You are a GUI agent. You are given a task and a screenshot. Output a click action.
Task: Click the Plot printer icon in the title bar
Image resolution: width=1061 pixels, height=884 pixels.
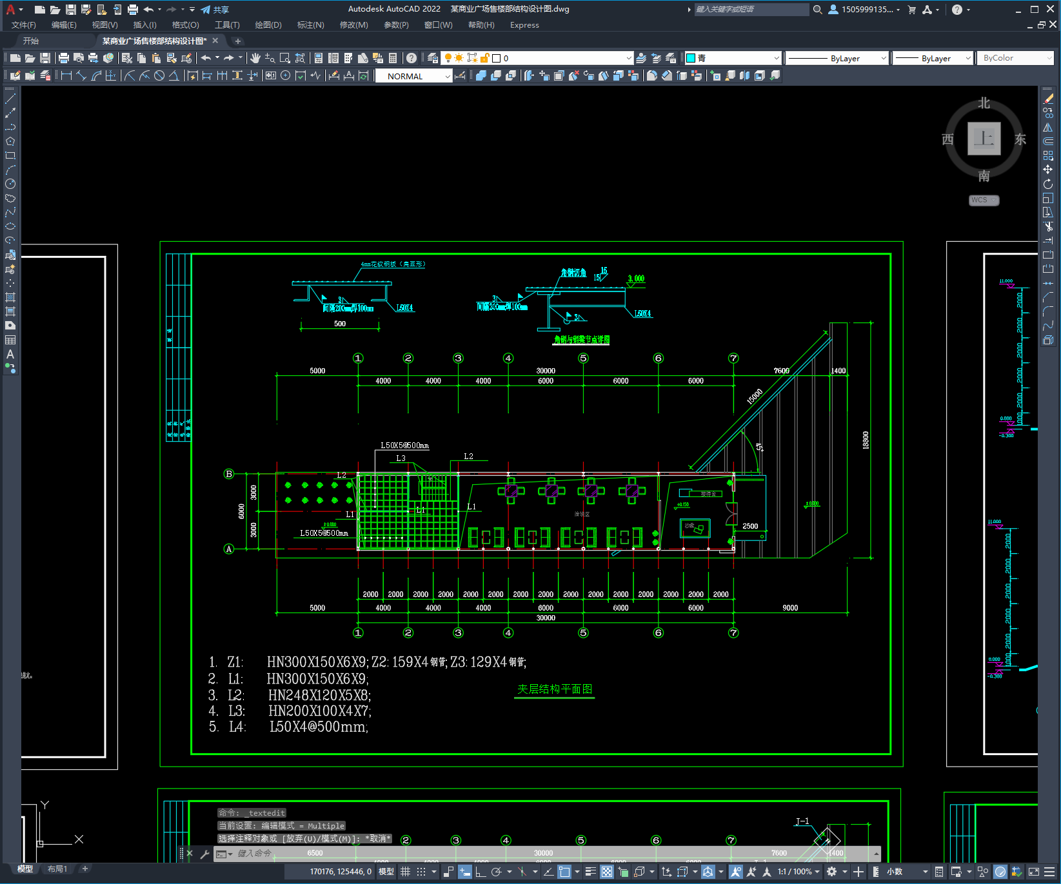[133, 10]
